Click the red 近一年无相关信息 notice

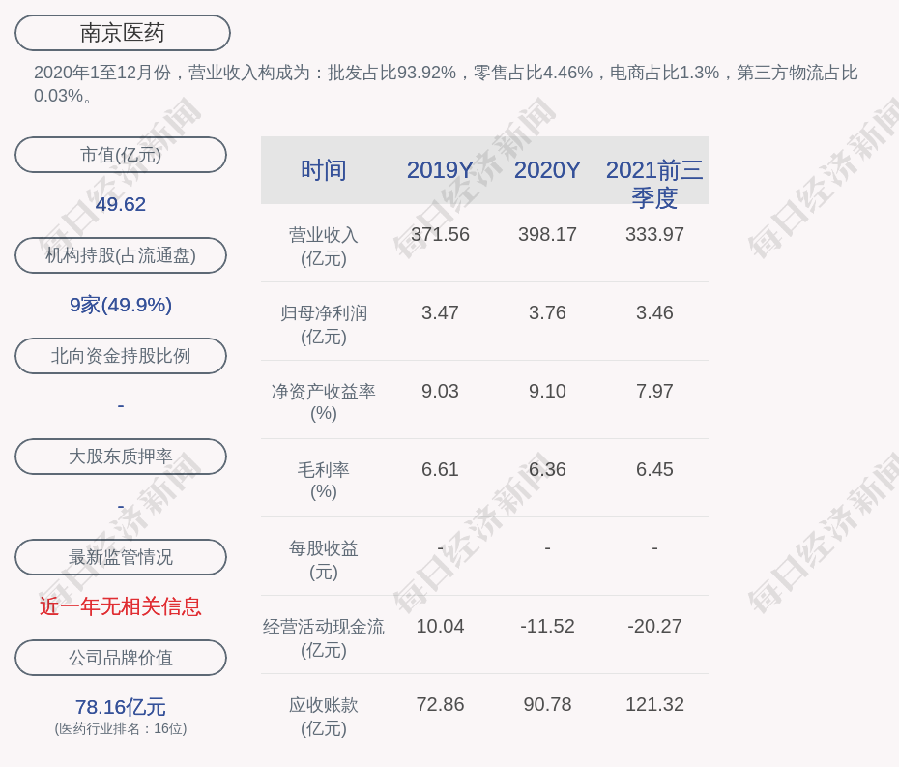121,606
